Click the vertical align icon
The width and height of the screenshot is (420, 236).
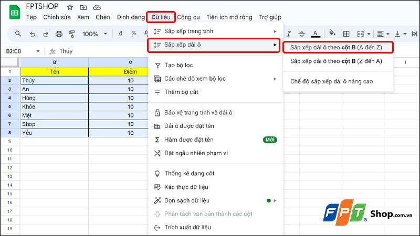(397, 34)
